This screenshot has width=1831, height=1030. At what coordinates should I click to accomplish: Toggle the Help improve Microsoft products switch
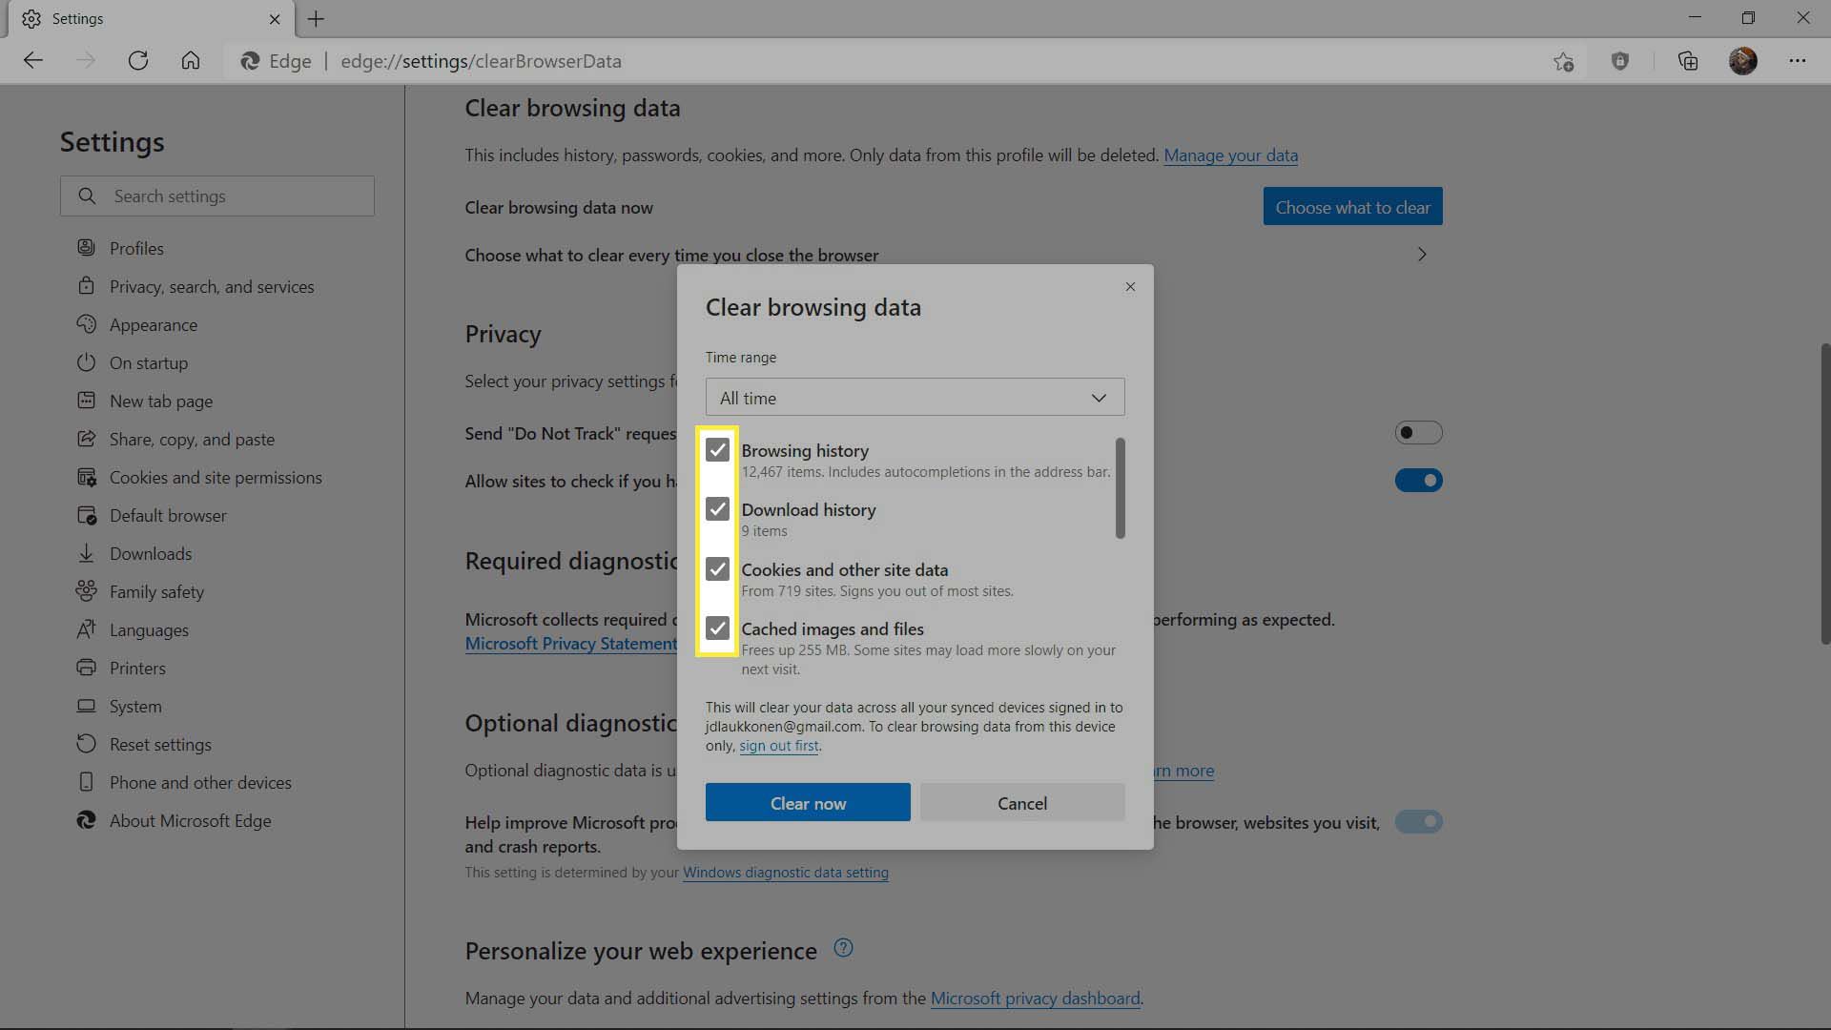click(x=1418, y=822)
